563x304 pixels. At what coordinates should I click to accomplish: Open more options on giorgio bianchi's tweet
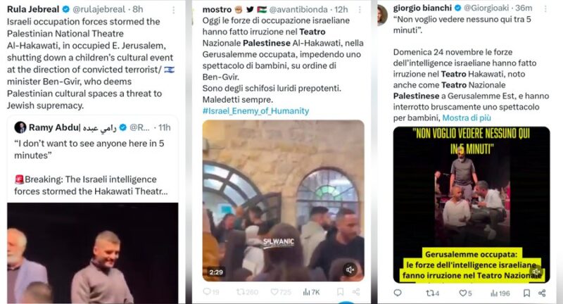545,8
